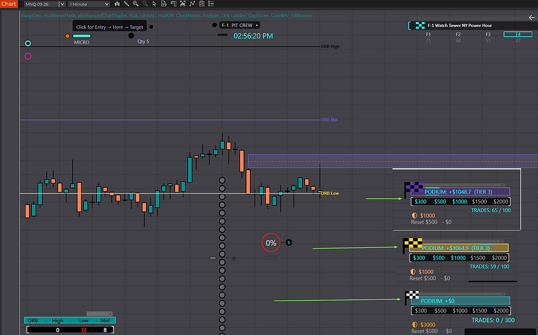This screenshot has width=538, height=335.
Task: Click the MNQ 09-26 instrument field
Action: [x=42, y=4]
